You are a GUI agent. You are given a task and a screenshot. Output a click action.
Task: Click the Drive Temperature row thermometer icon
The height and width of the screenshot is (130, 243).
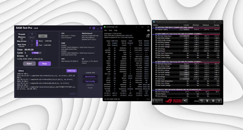point(156,92)
